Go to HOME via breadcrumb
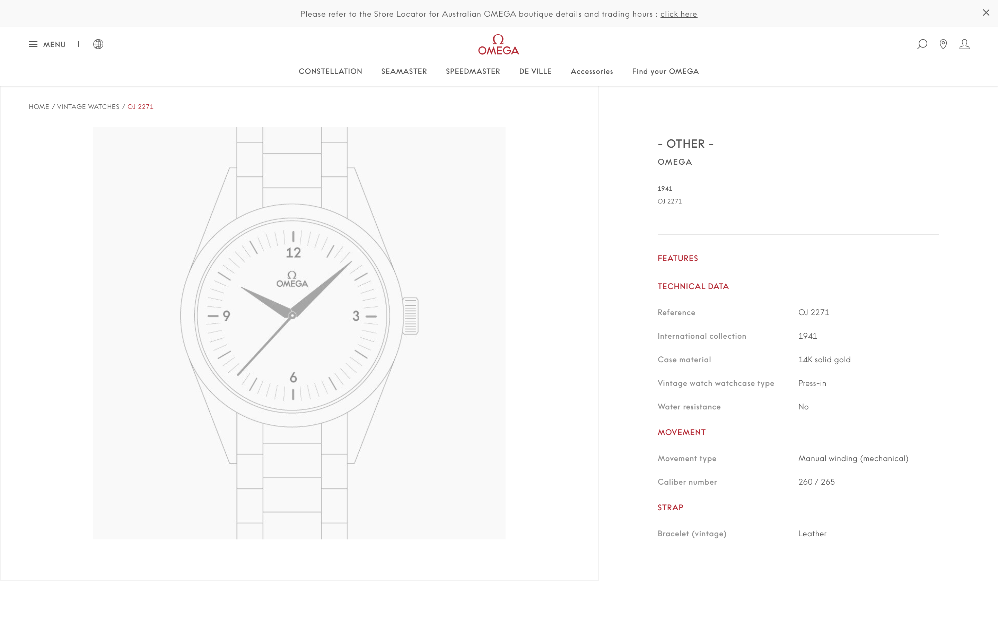 [39, 106]
